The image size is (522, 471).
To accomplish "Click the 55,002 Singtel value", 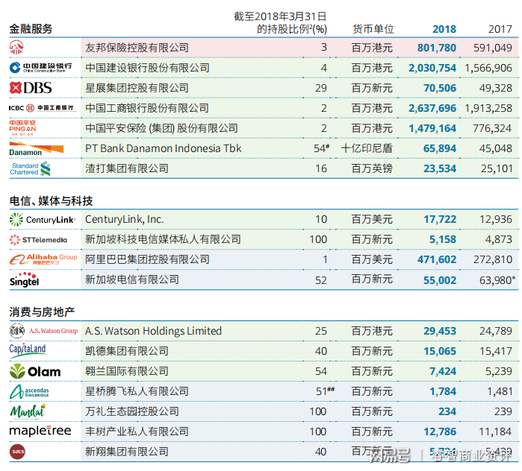I will tap(440, 280).
